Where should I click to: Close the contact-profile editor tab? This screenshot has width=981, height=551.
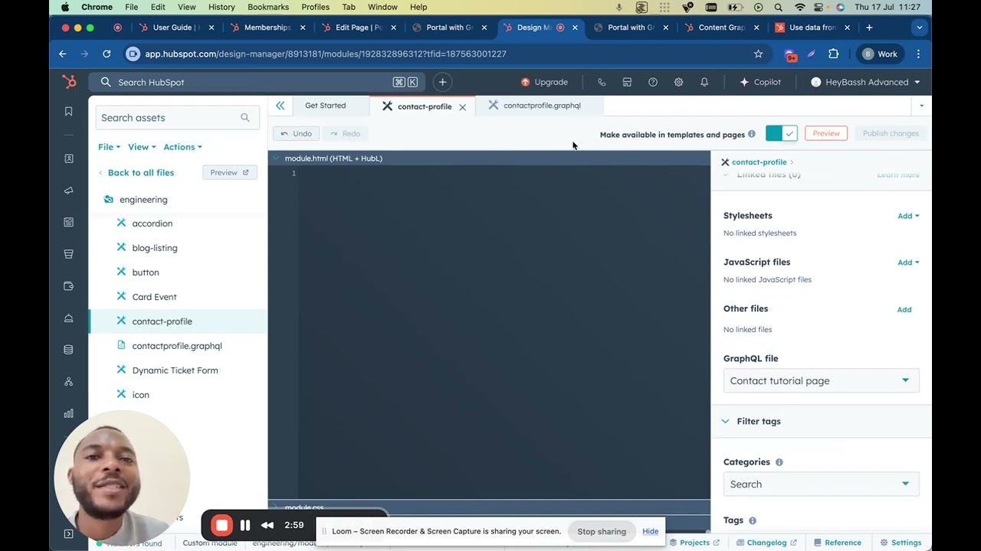pyautogui.click(x=462, y=107)
